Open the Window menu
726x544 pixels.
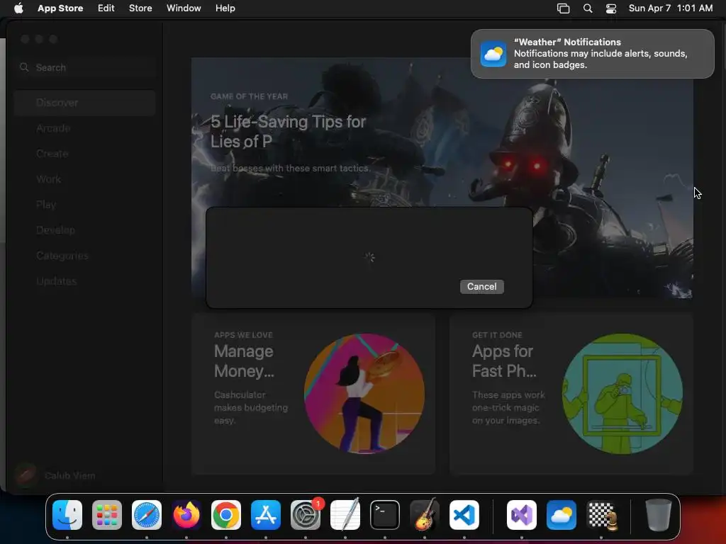pos(184,8)
